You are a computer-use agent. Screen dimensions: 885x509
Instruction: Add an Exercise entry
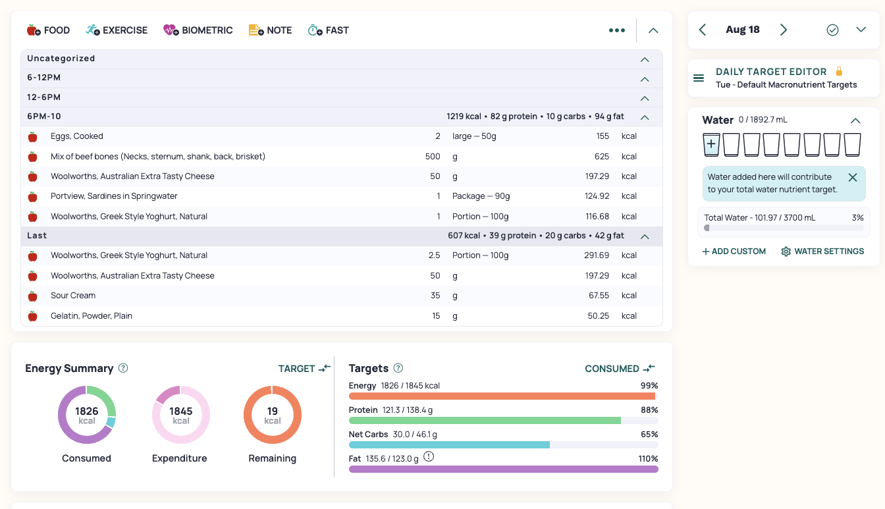(117, 30)
